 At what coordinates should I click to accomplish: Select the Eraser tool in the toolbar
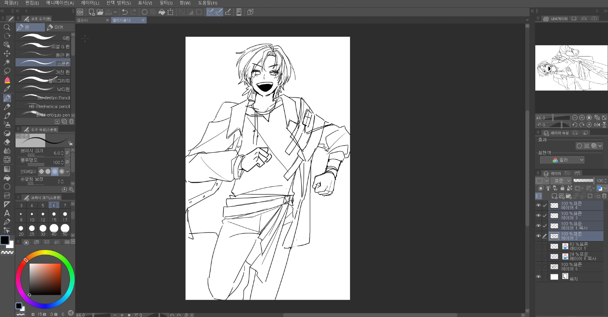(7, 142)
